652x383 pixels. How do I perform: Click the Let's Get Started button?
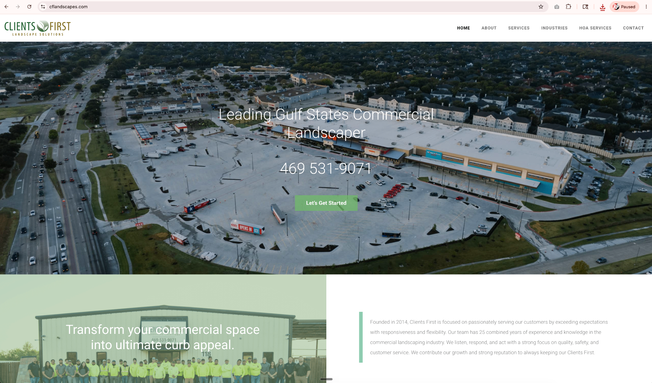coord(326,203)
